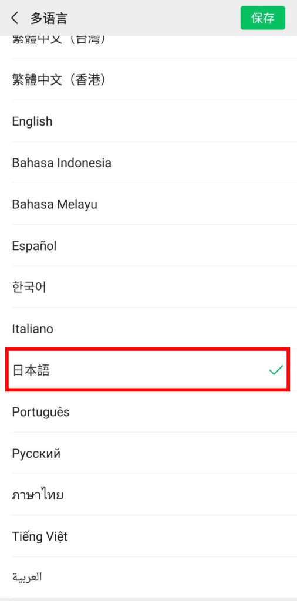
Task: Select Português as the language
Action: [148, 411]
